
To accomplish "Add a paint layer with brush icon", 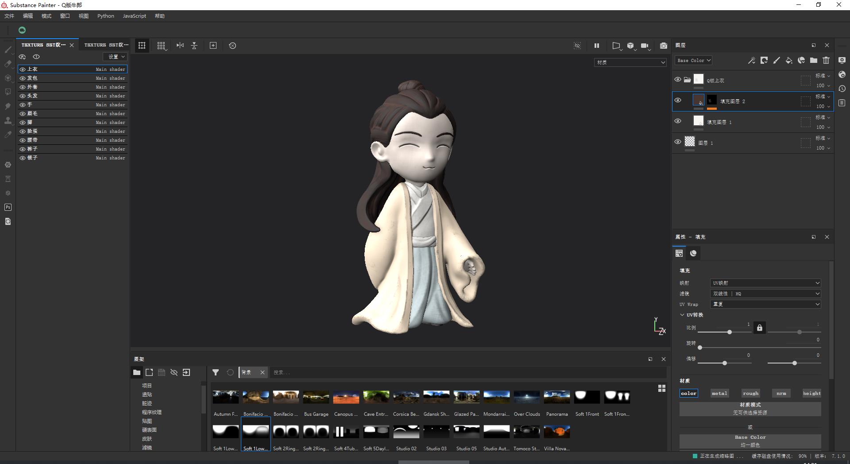I will 777,60.
